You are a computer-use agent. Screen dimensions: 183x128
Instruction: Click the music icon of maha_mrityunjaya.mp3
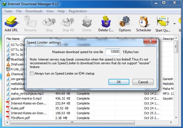8,94
